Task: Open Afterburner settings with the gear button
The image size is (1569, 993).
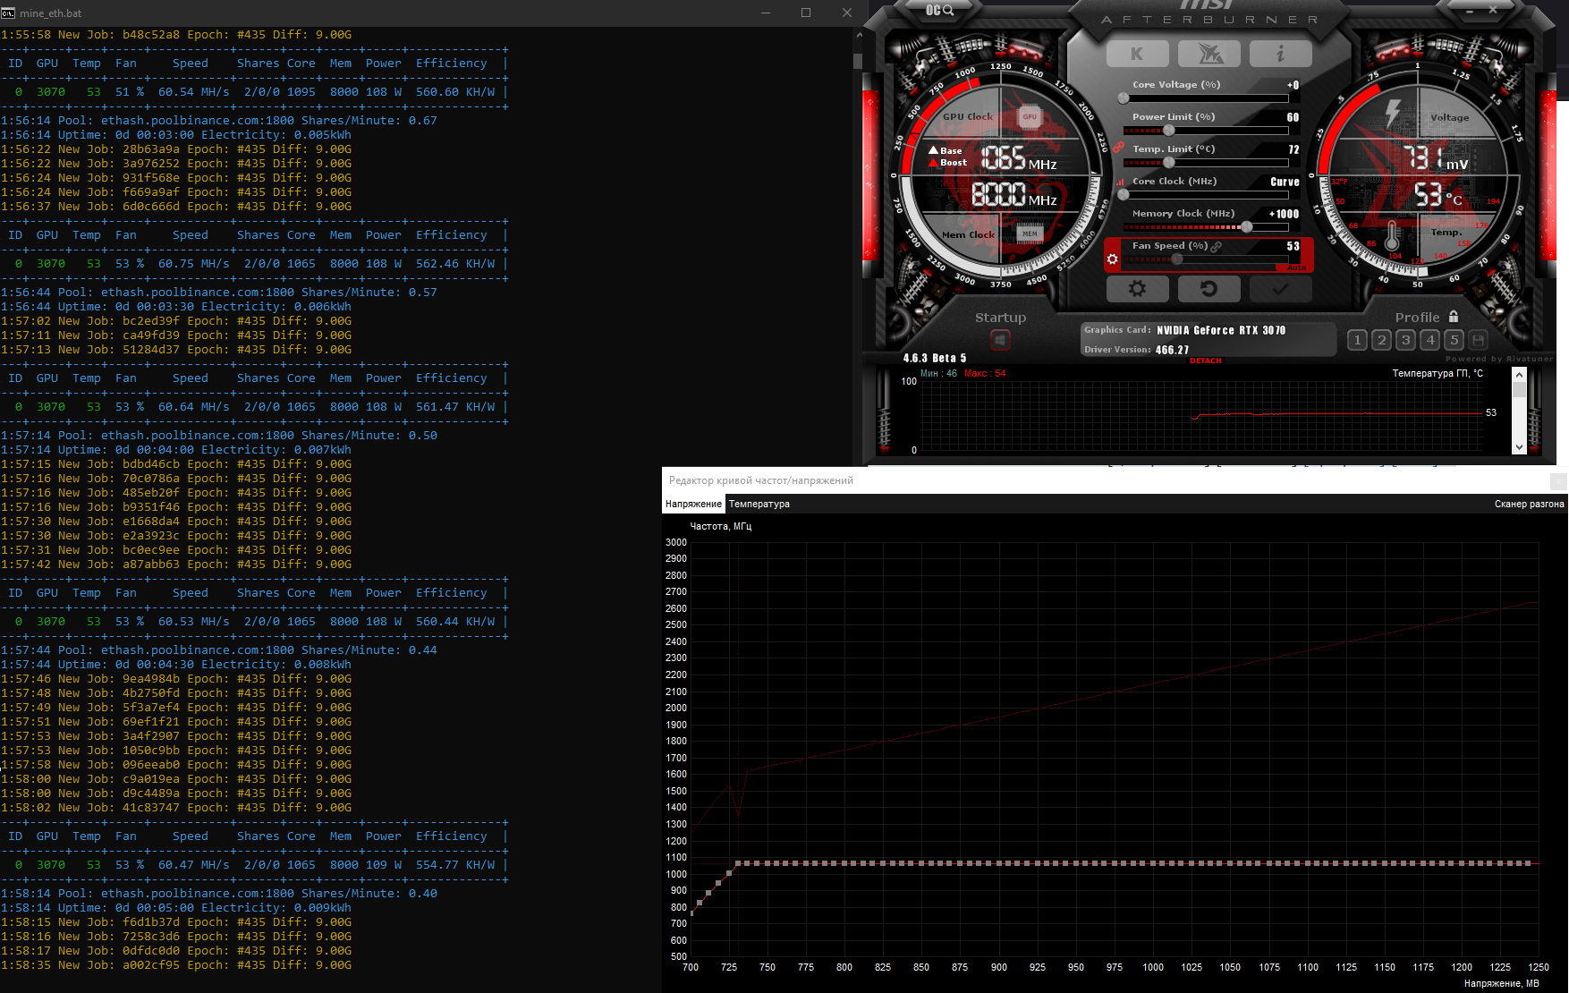Action: [1137, 289]
